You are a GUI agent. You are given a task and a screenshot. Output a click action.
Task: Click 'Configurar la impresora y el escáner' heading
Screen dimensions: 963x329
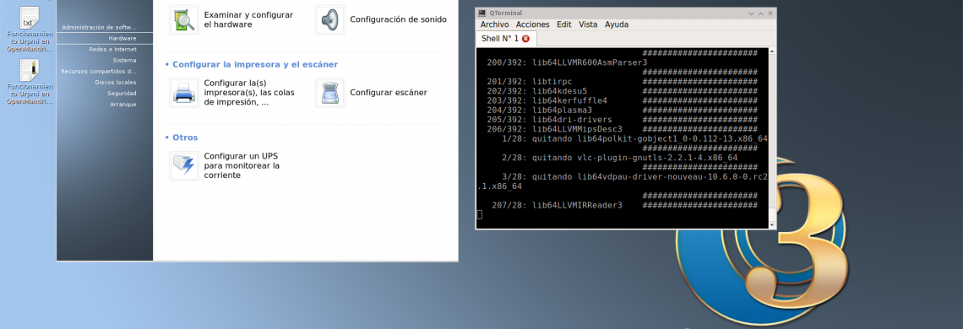click(x=255, y=64)
